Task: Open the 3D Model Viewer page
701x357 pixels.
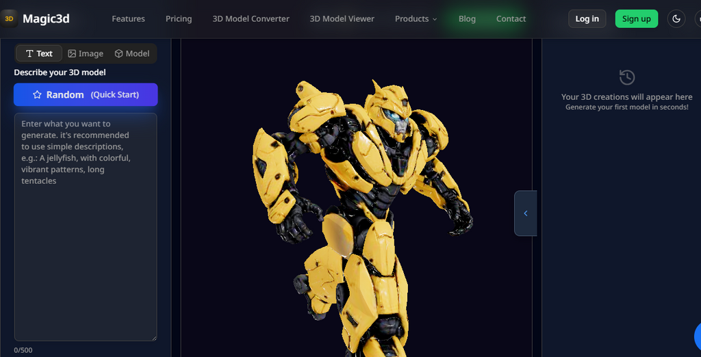Action: click(342, 18)
